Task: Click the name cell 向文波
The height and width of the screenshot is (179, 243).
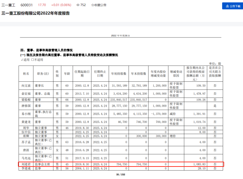Action: [x=26, y=86]
